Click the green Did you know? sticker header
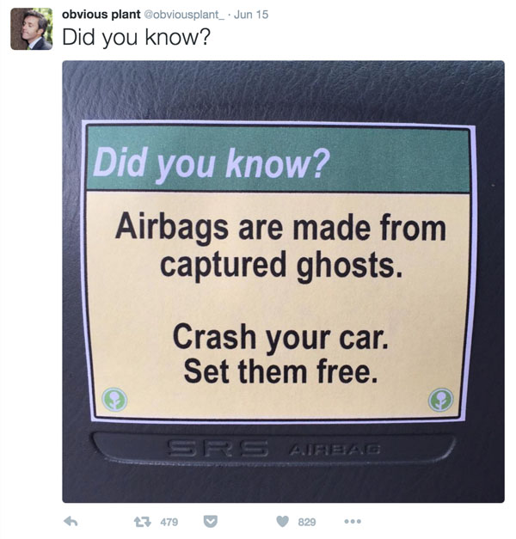Image resolution: width=516 pixels, height=539 pixels. coord(278,159)
